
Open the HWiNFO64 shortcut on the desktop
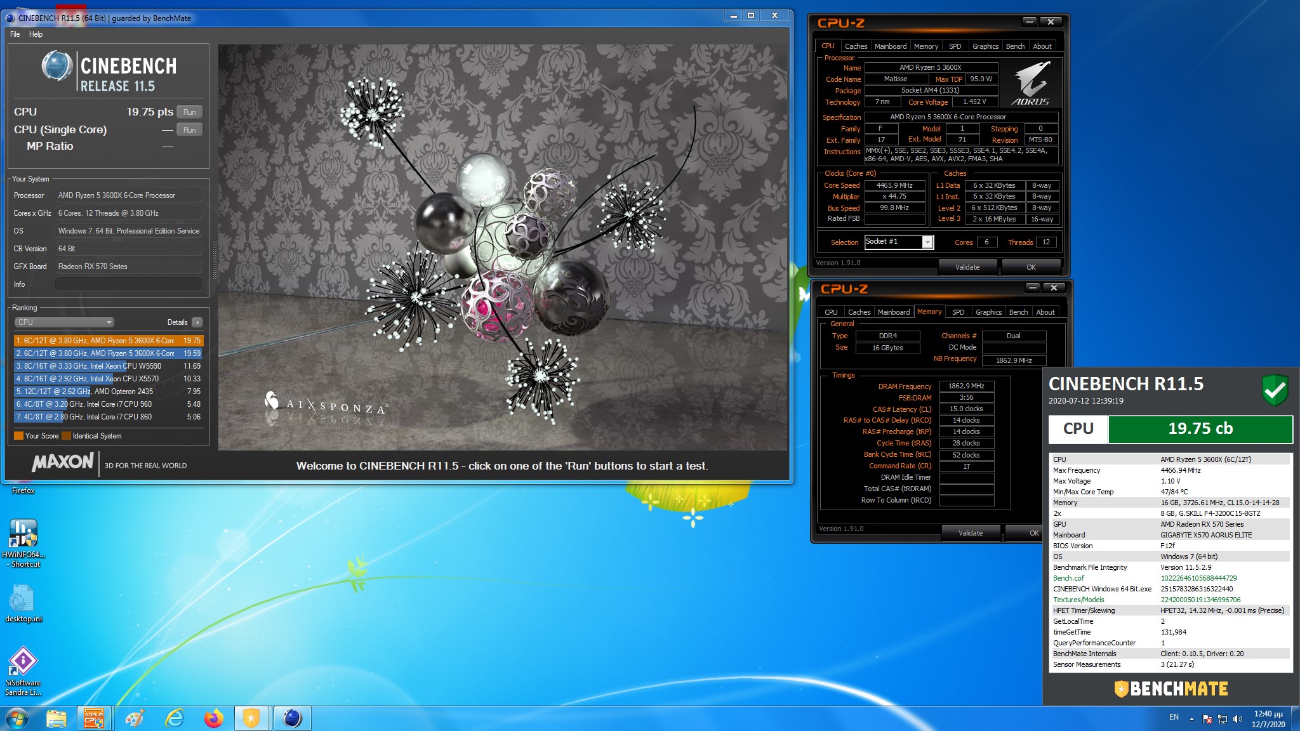[23, 543]
